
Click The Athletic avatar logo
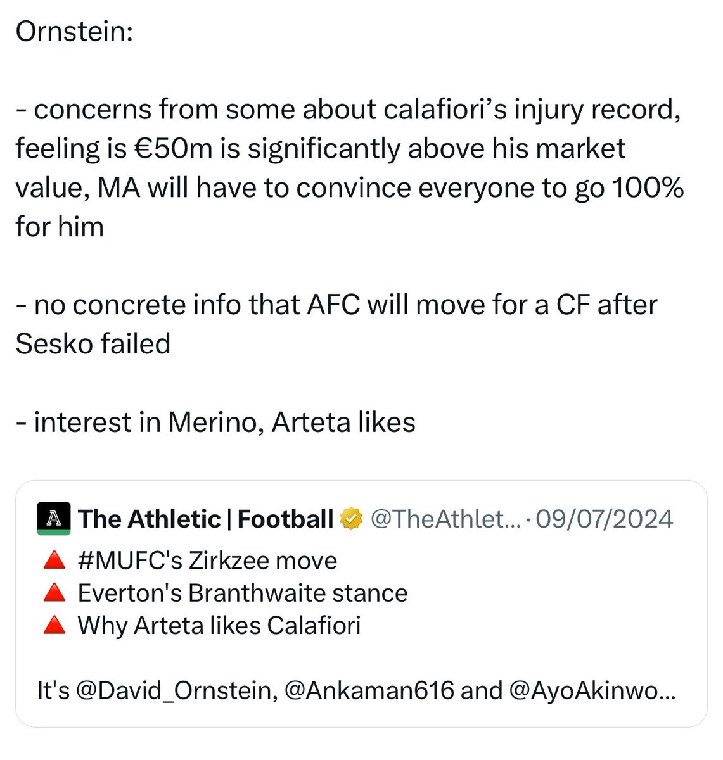[54, 519]
